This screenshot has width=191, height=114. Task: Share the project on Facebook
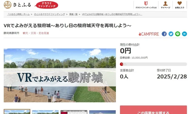[164, 34]
